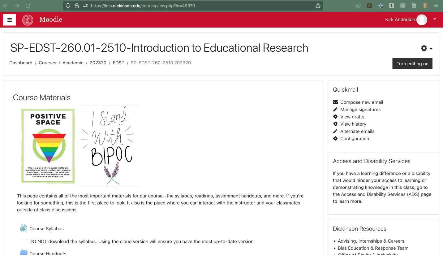Go to Dashboard via the breadcrumb

coord(21,63)
